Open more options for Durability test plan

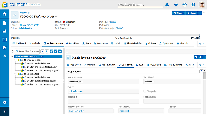click(x=204, y=57)
